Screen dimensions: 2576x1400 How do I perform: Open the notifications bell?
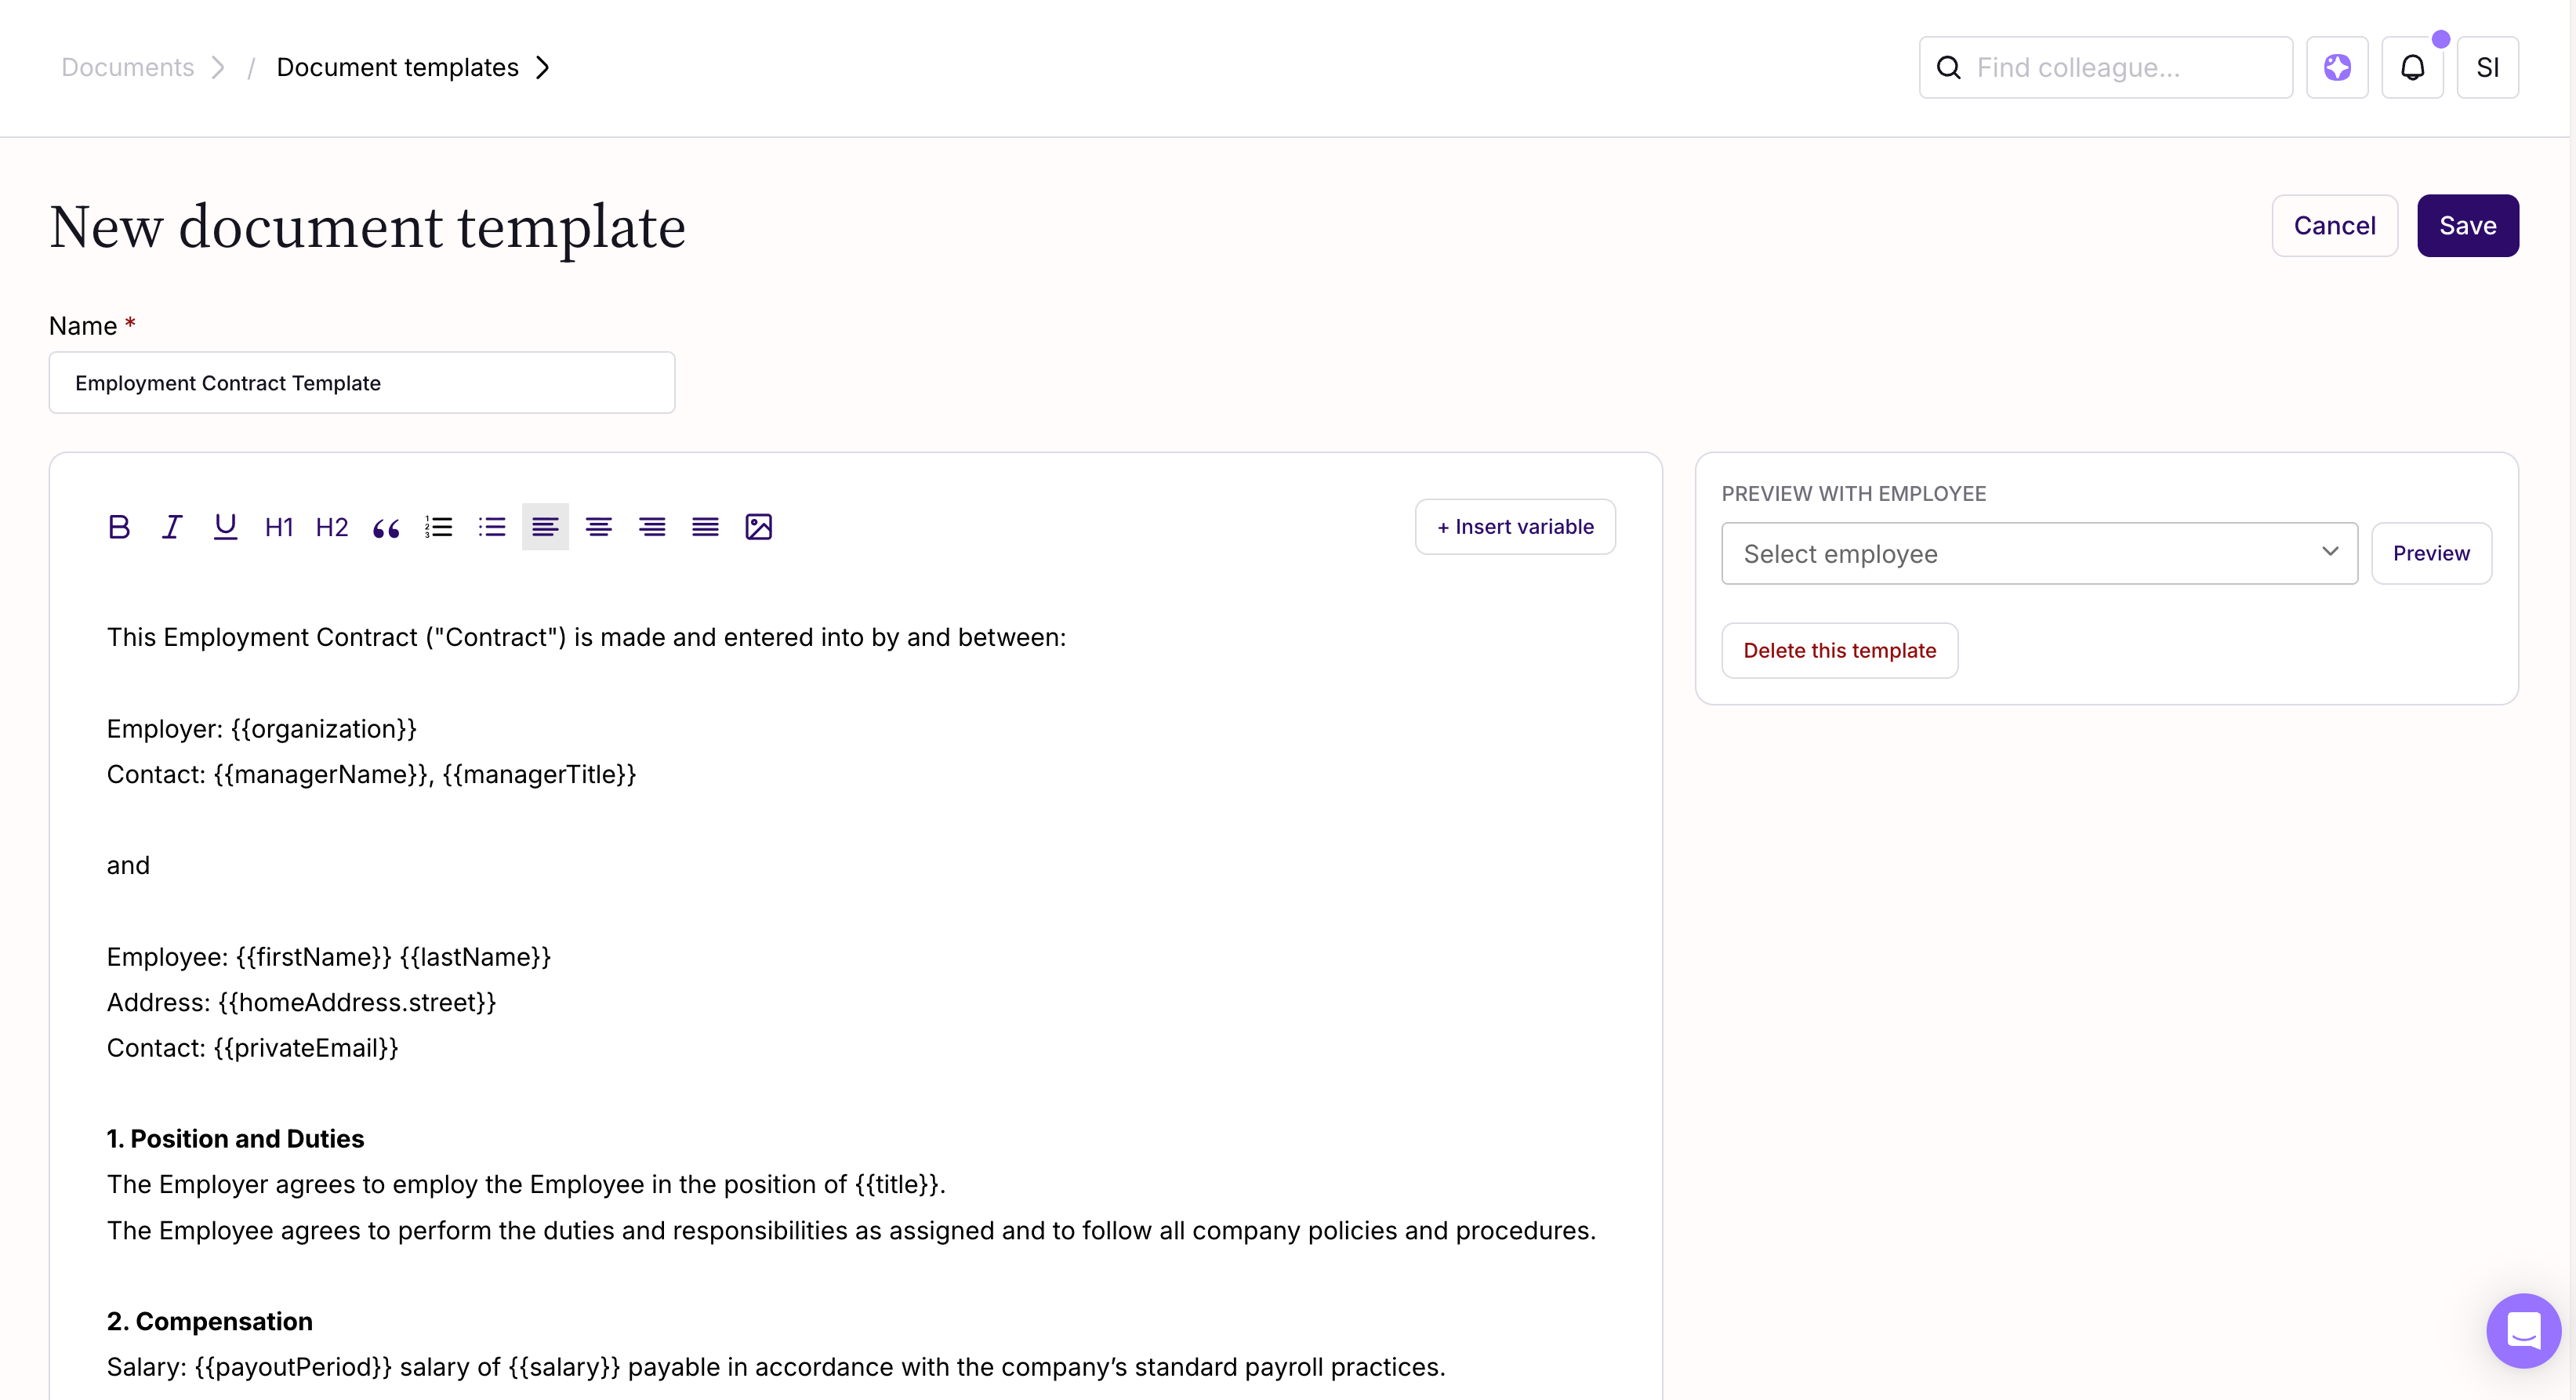[x=2412, y=68]
